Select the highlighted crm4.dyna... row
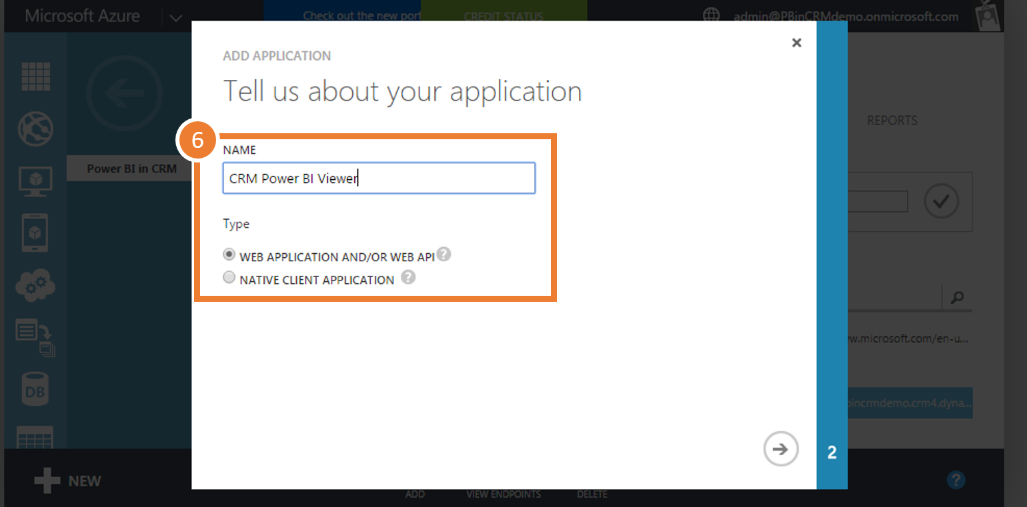The width and height of the screenshot is (1027, 507). (910, 403)
